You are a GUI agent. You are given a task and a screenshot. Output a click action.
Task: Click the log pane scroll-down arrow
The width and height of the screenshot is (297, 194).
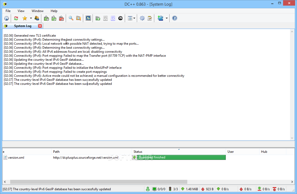coord(292,138)
